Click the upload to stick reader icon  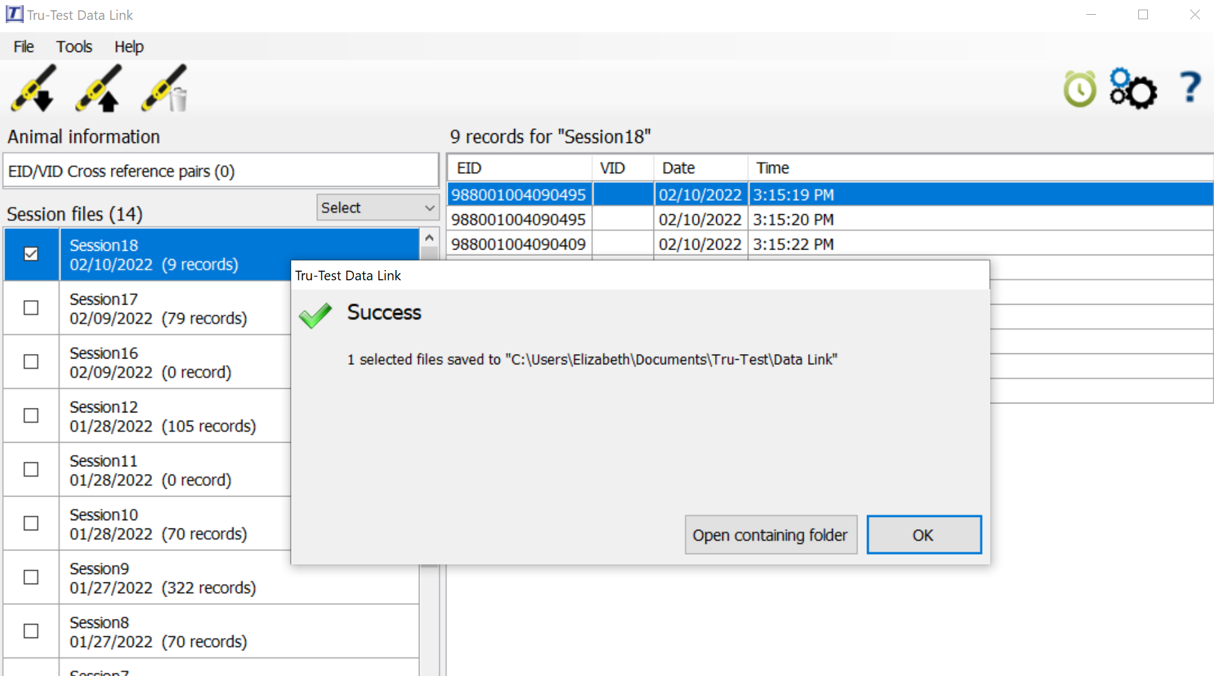click(99, 89)
